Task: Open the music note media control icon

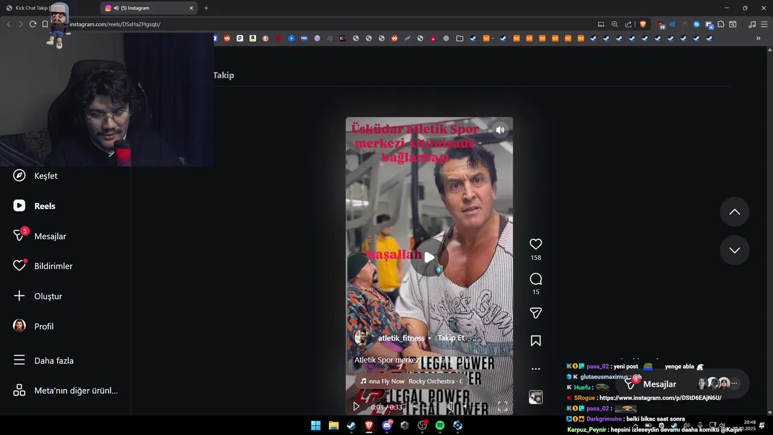Action: point(752,24)
